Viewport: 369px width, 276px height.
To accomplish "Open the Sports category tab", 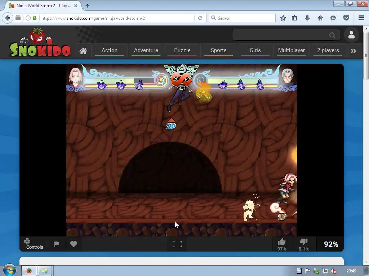I will pos(219,50).
